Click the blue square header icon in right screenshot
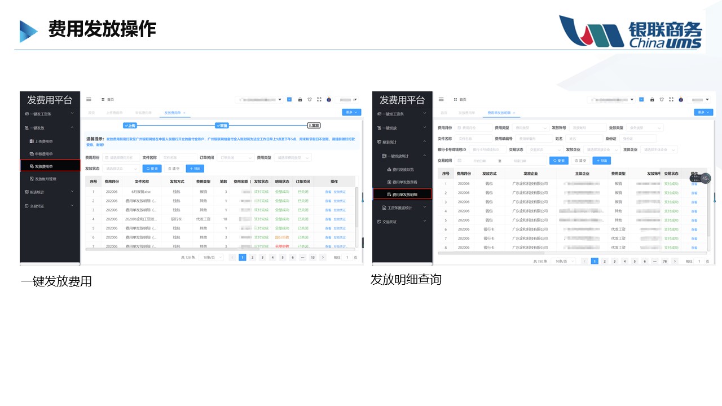Viewport: 722px width, 406px height. pyautogui.click(x=642, y=99)
